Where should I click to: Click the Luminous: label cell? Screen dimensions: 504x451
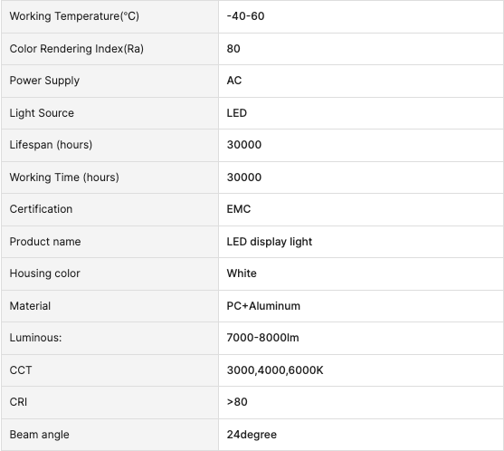coord(109,338)
